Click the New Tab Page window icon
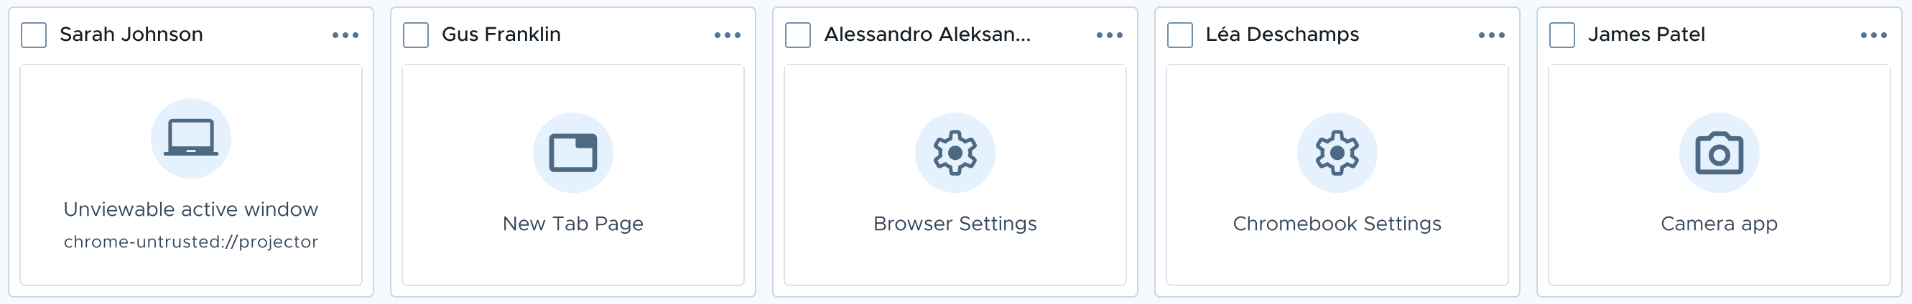The width and height of the screenshot is (1912, 304). (x=573, y=153)
